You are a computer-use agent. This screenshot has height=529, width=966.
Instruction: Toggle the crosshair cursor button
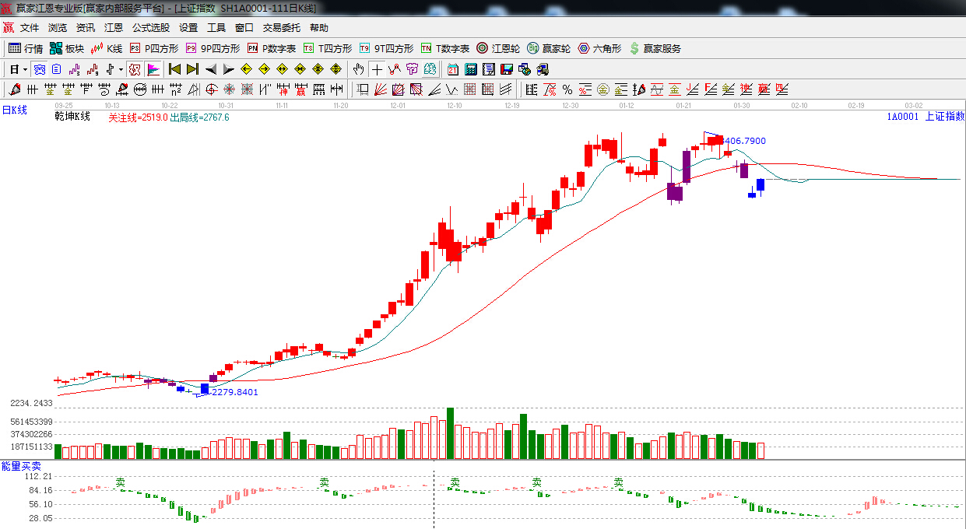point(377,69)
